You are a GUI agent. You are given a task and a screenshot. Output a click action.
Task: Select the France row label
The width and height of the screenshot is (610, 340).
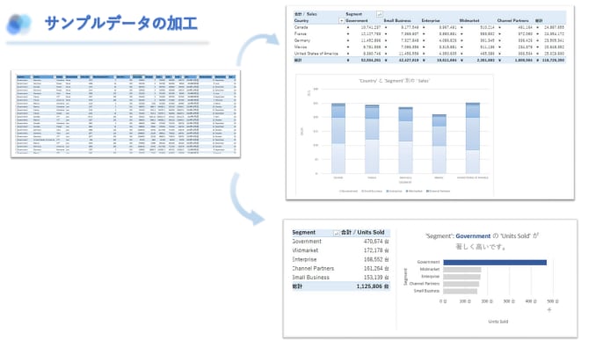click(x=301, y=34)
